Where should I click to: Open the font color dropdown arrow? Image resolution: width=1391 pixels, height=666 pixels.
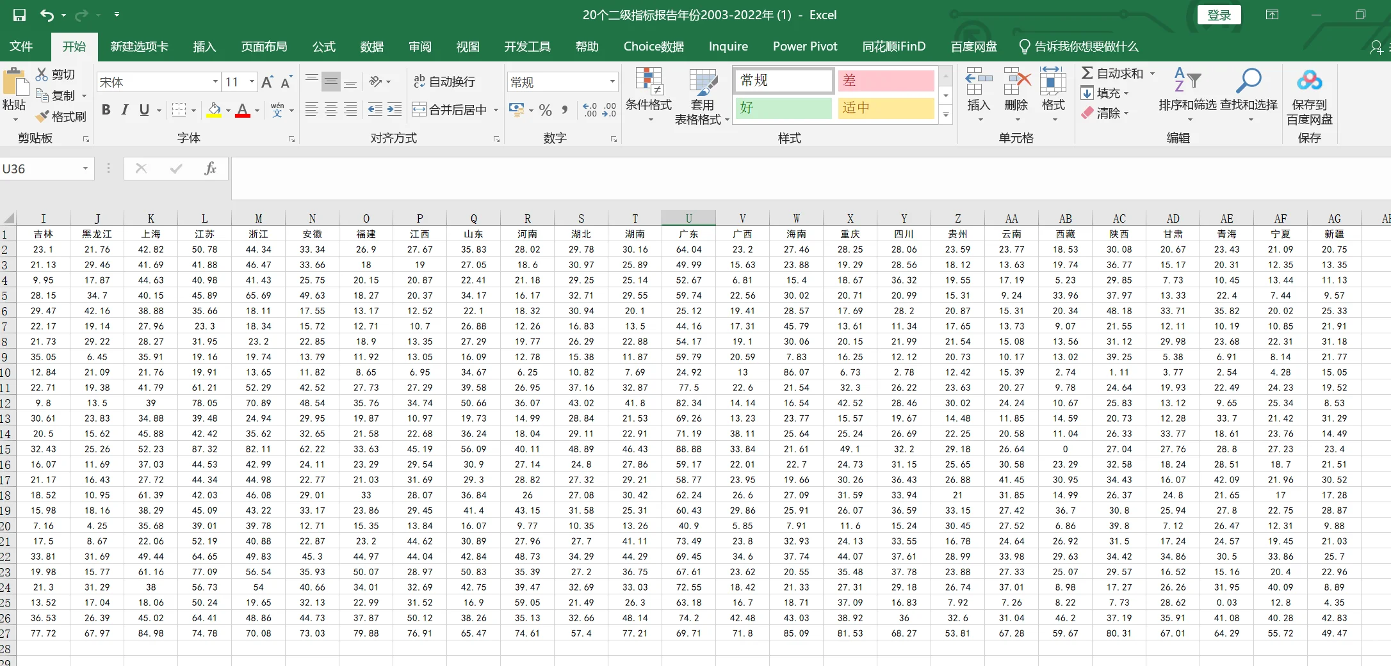click(256, 110)
